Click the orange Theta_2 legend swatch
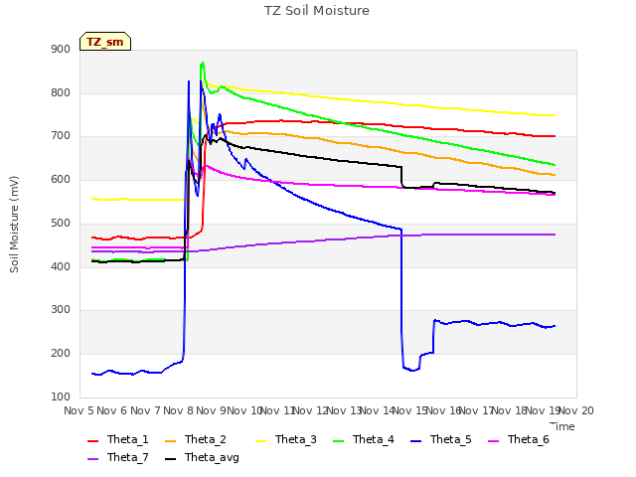 point(170,441)
